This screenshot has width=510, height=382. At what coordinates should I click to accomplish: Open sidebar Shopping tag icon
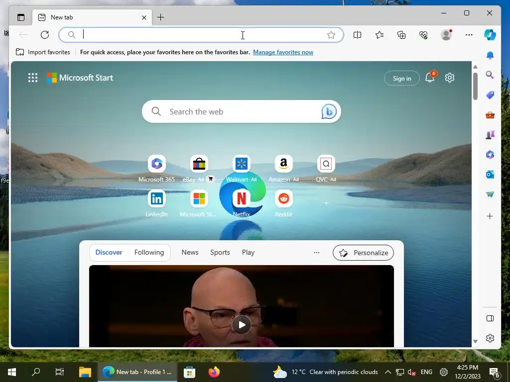coord(490,95)
